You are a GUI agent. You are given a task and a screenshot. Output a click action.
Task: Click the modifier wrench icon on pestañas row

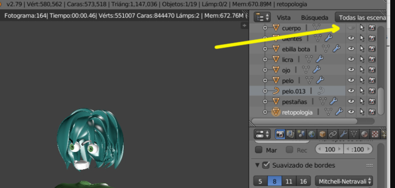(x=333, y=101)
